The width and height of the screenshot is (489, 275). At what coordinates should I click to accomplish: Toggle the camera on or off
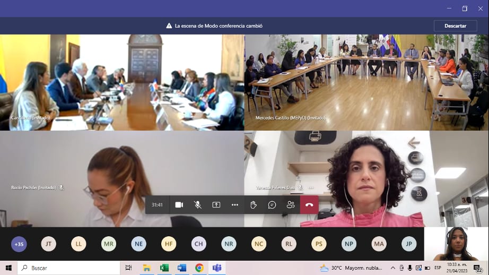(179, 205)
